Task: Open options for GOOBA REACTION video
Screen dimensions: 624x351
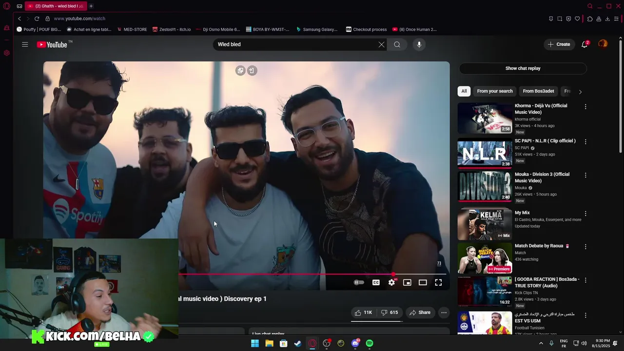Action: pyautogui.click(x=585, y=280)
